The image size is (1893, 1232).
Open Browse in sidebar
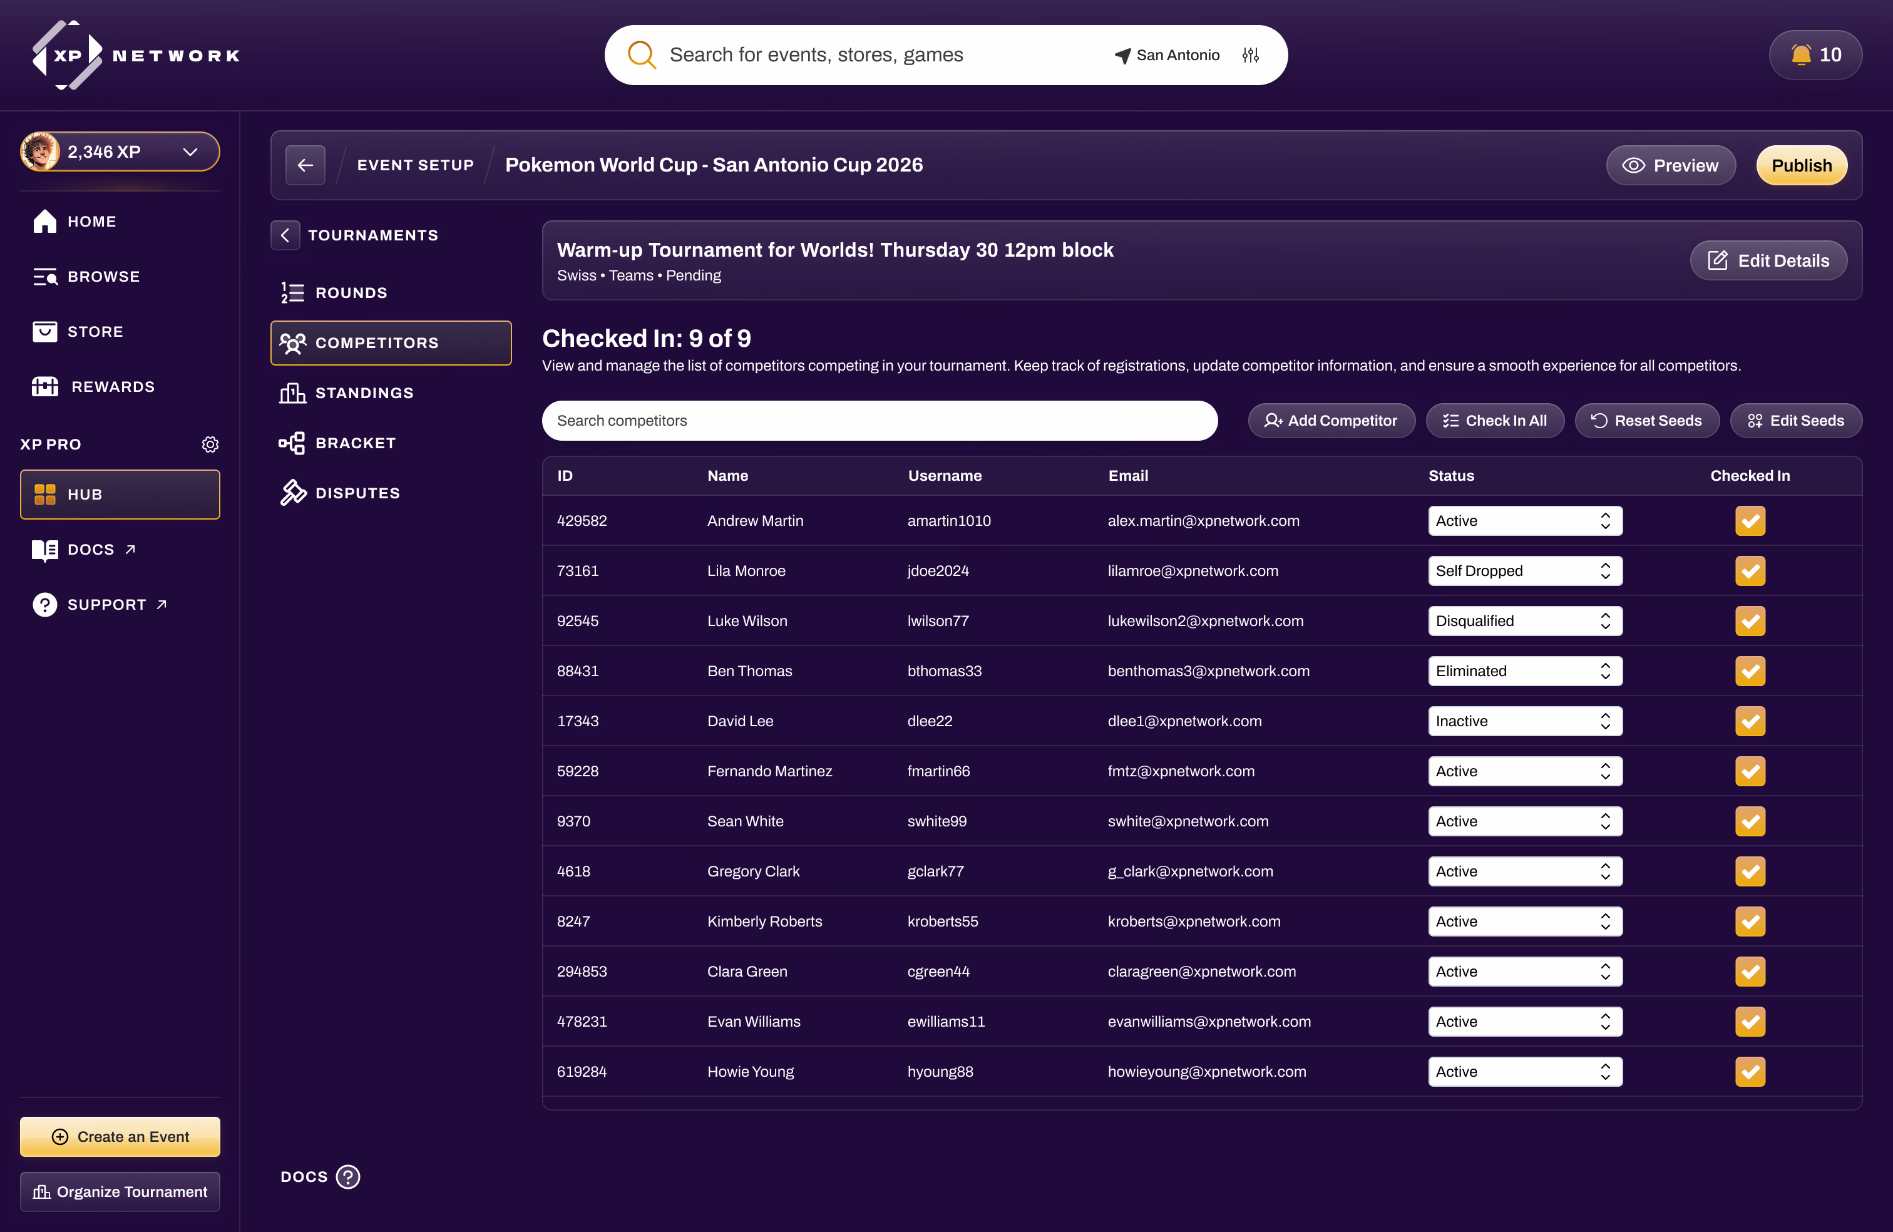[x=86, y=276]
